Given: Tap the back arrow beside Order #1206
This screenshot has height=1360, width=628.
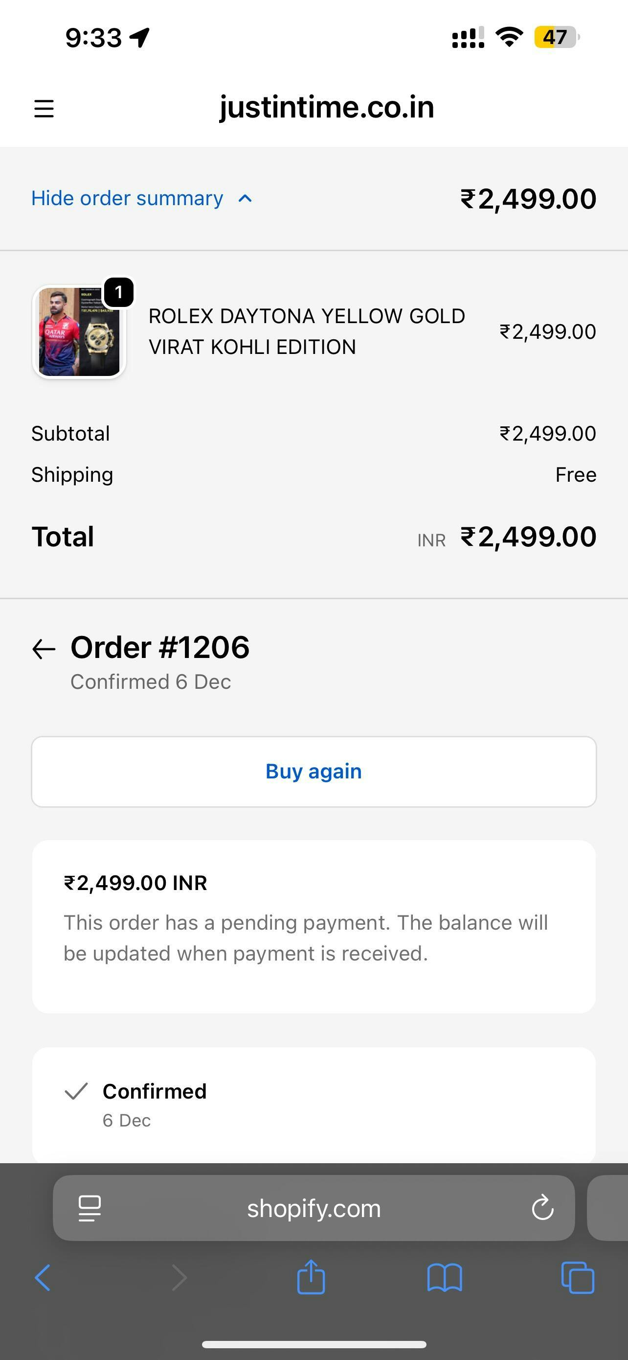Looking at the screenshot, I should point(44,649).
